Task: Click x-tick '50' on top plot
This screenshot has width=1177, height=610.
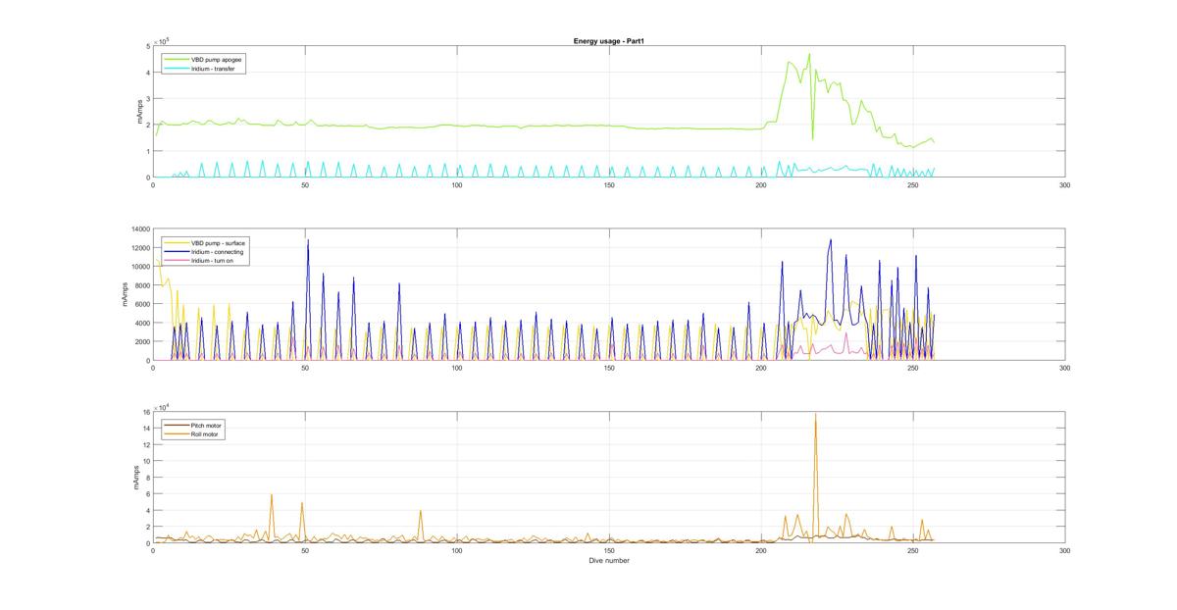Action: [x=305, y=185]
